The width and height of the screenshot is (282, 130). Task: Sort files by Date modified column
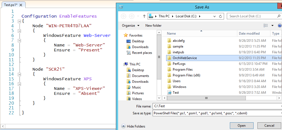pos(249,34)
